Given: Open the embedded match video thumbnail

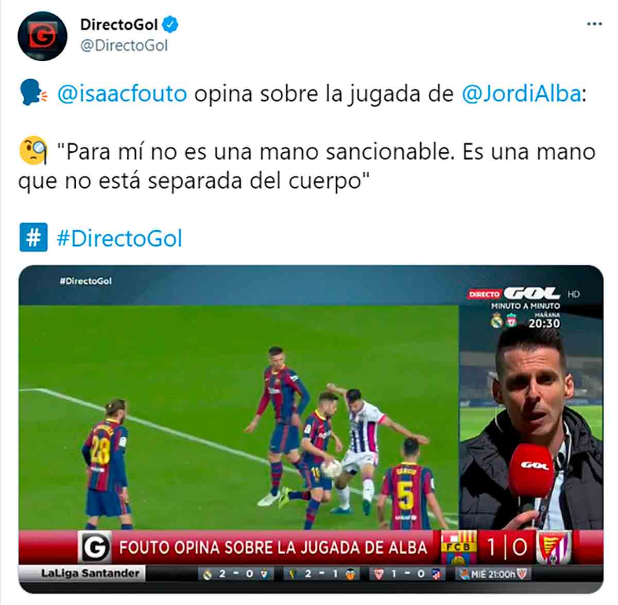Looking at the screenshot, I should (x=311, y=429).
